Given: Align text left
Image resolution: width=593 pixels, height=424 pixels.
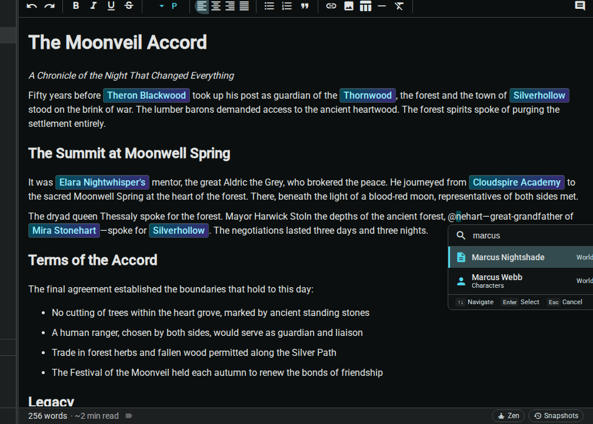Looking at the screenshot, I should coord(202,6).
